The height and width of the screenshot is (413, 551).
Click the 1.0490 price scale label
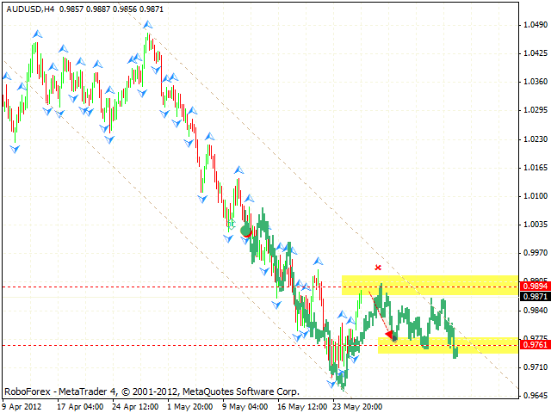click(x=536, y=25)
